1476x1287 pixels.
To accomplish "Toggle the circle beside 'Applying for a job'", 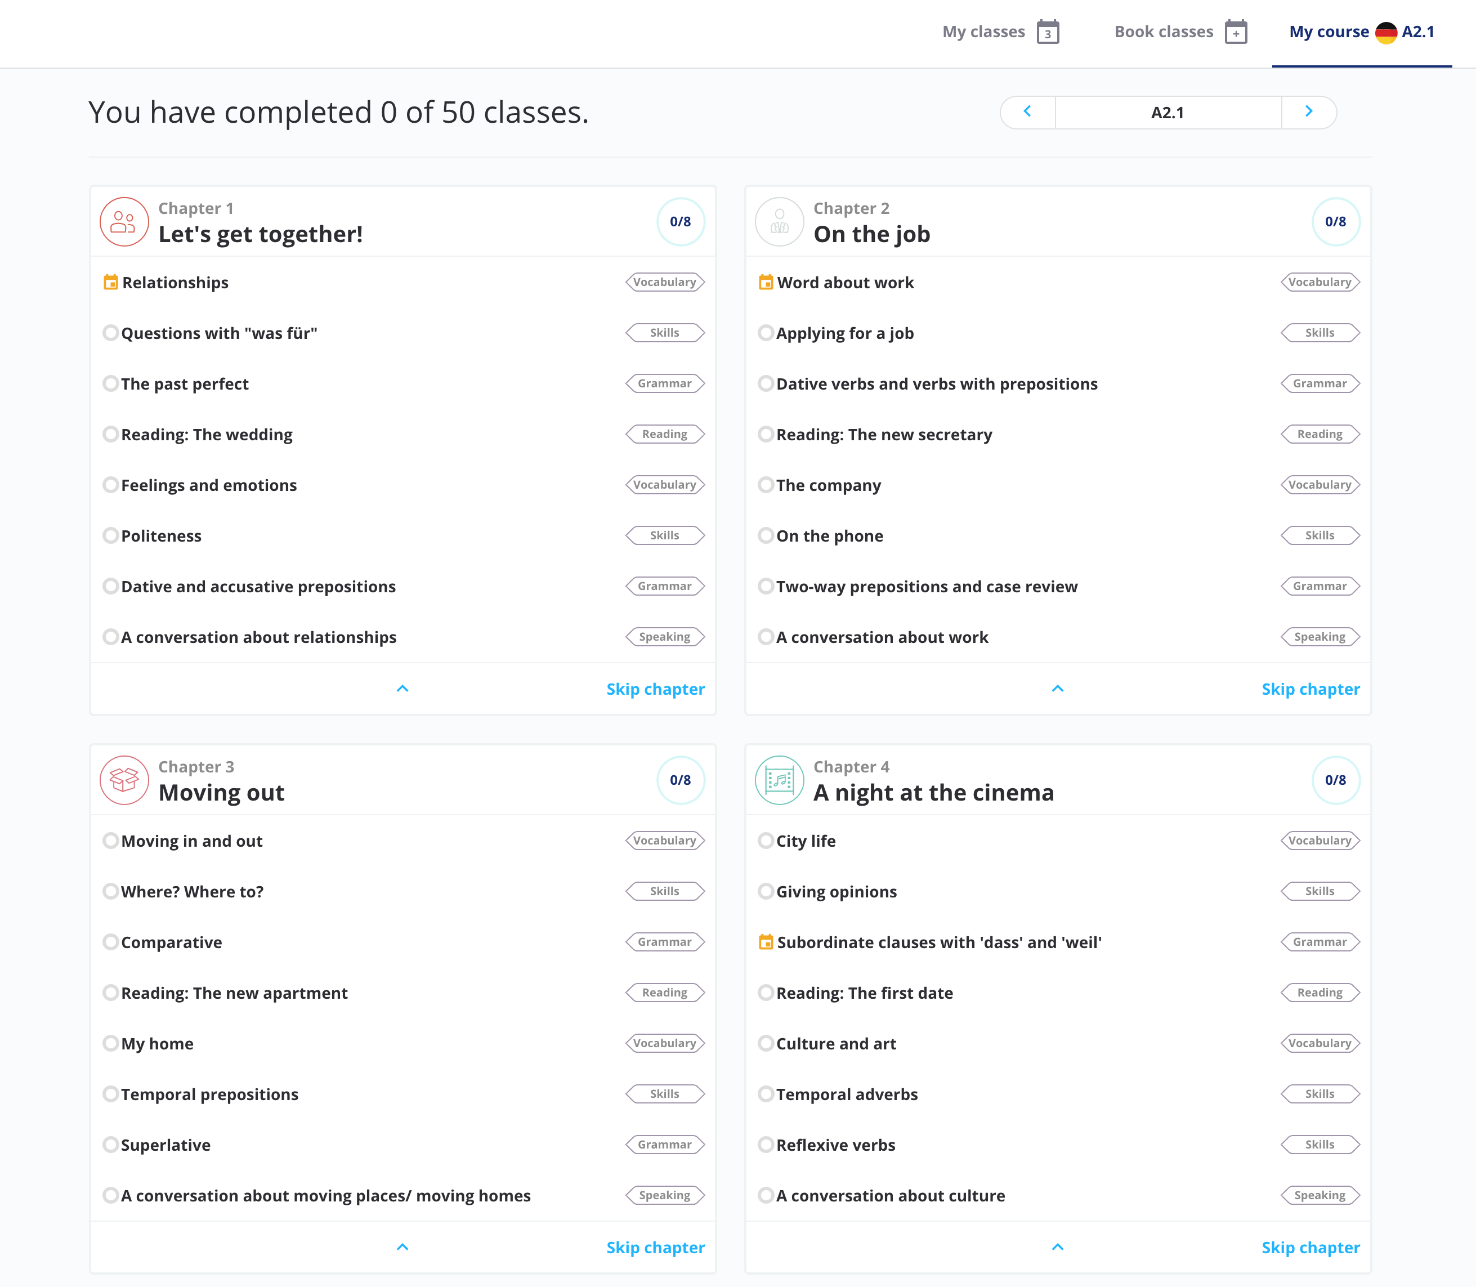I will [766, 333].
